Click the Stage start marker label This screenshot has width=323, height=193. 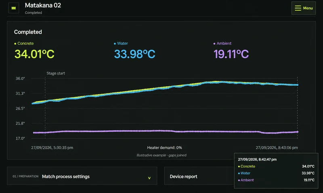pos(56,73)
